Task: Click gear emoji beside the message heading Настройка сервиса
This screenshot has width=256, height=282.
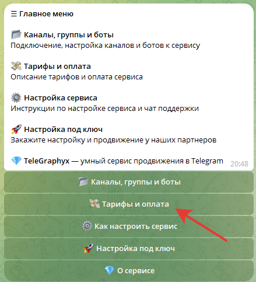Action: [x=16, y=98]
